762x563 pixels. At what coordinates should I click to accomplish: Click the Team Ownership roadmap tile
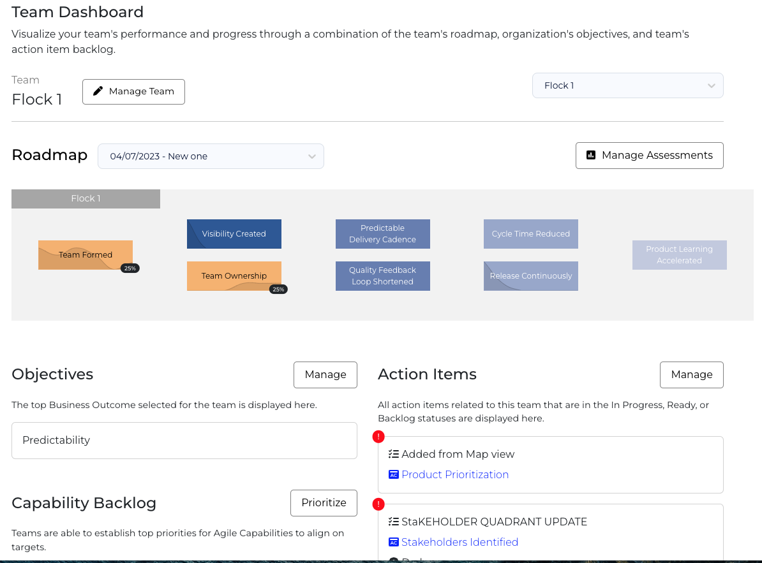pos(234,276)
